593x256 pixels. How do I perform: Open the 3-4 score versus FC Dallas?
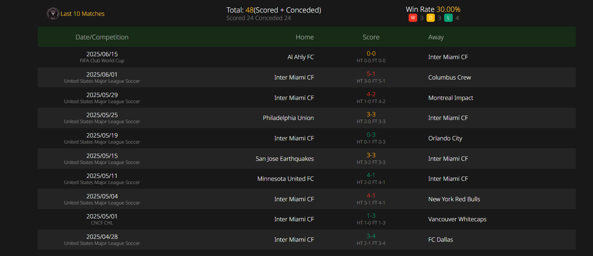tap(371, 236)
